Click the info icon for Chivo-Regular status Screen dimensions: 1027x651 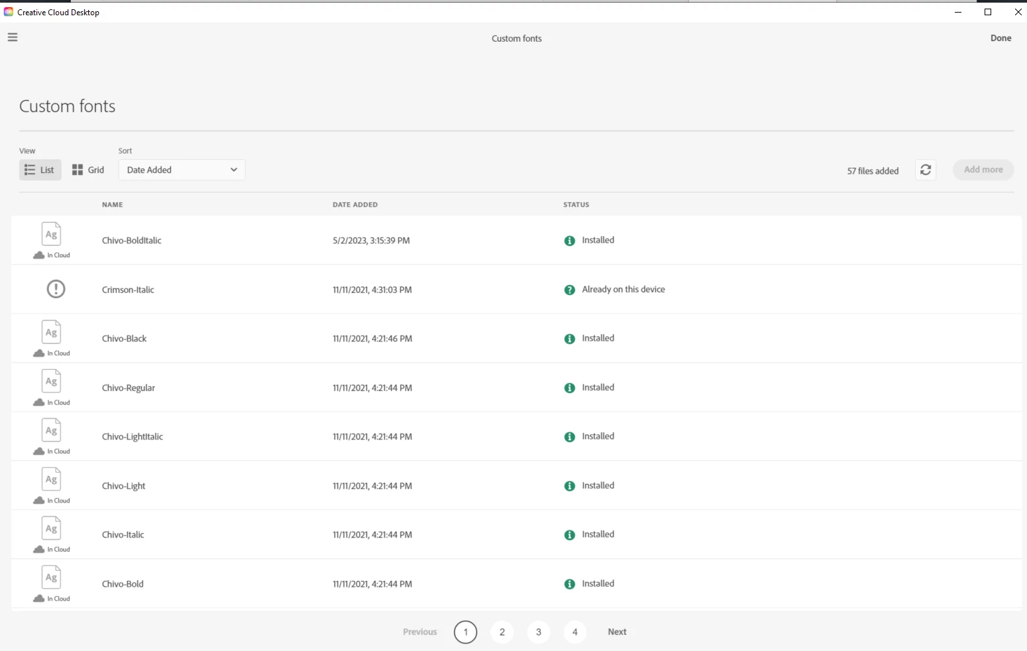coord(569,388)
